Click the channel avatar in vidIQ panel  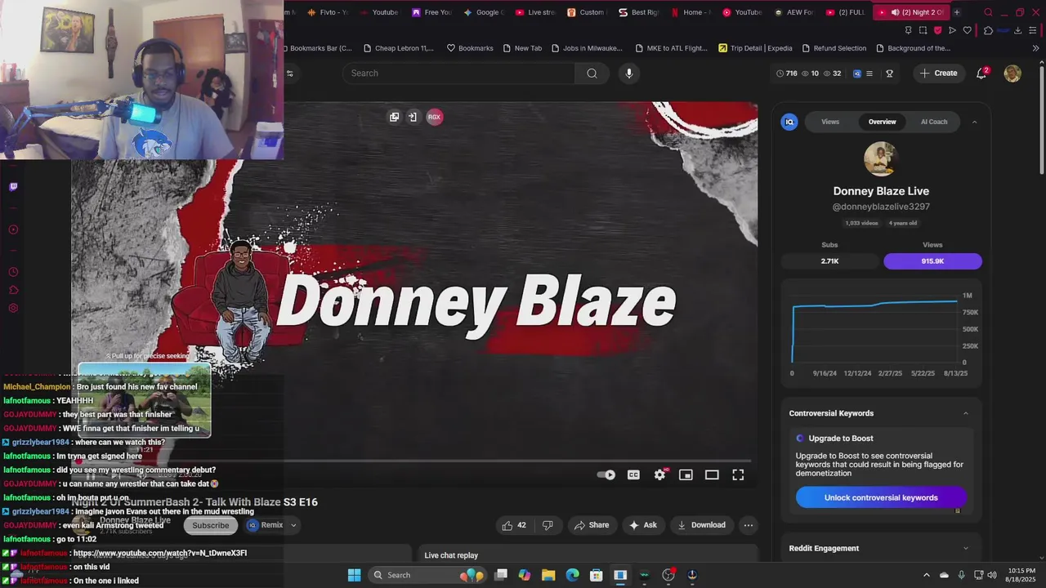pos(881,159)
